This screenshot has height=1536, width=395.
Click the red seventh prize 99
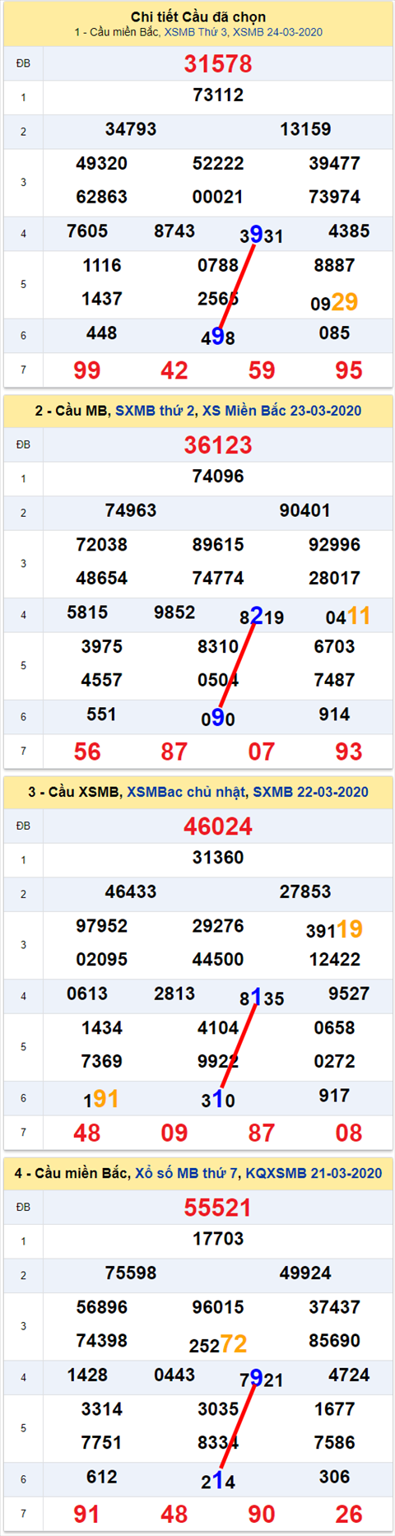pyautogui.click(x=87, y=370)
